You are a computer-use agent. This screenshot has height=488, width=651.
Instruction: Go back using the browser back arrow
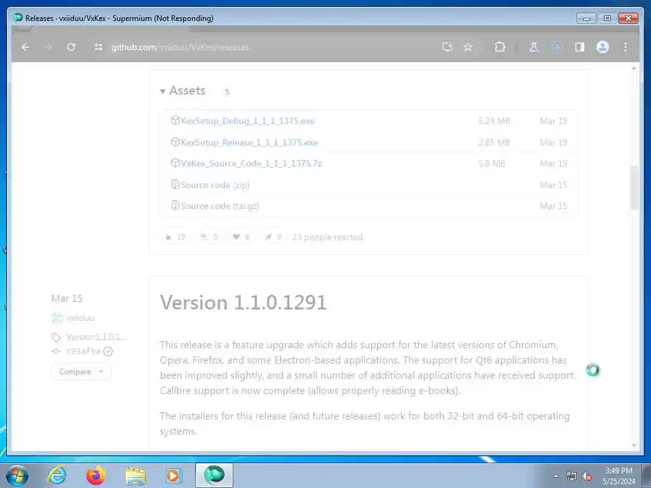pos(25,47)
